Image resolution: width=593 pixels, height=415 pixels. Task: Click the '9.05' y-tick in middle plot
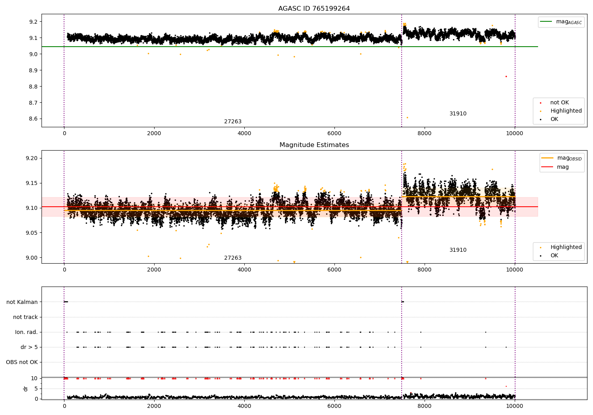point(32,233)
